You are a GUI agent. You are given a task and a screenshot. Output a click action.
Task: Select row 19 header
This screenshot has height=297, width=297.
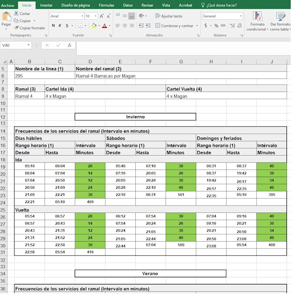click(x=3, y=167)
